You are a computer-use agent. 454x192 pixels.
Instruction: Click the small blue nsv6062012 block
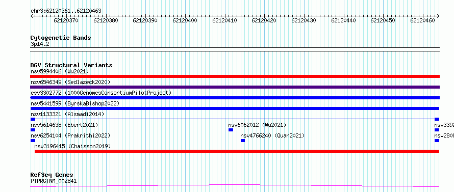pos(231,130)
